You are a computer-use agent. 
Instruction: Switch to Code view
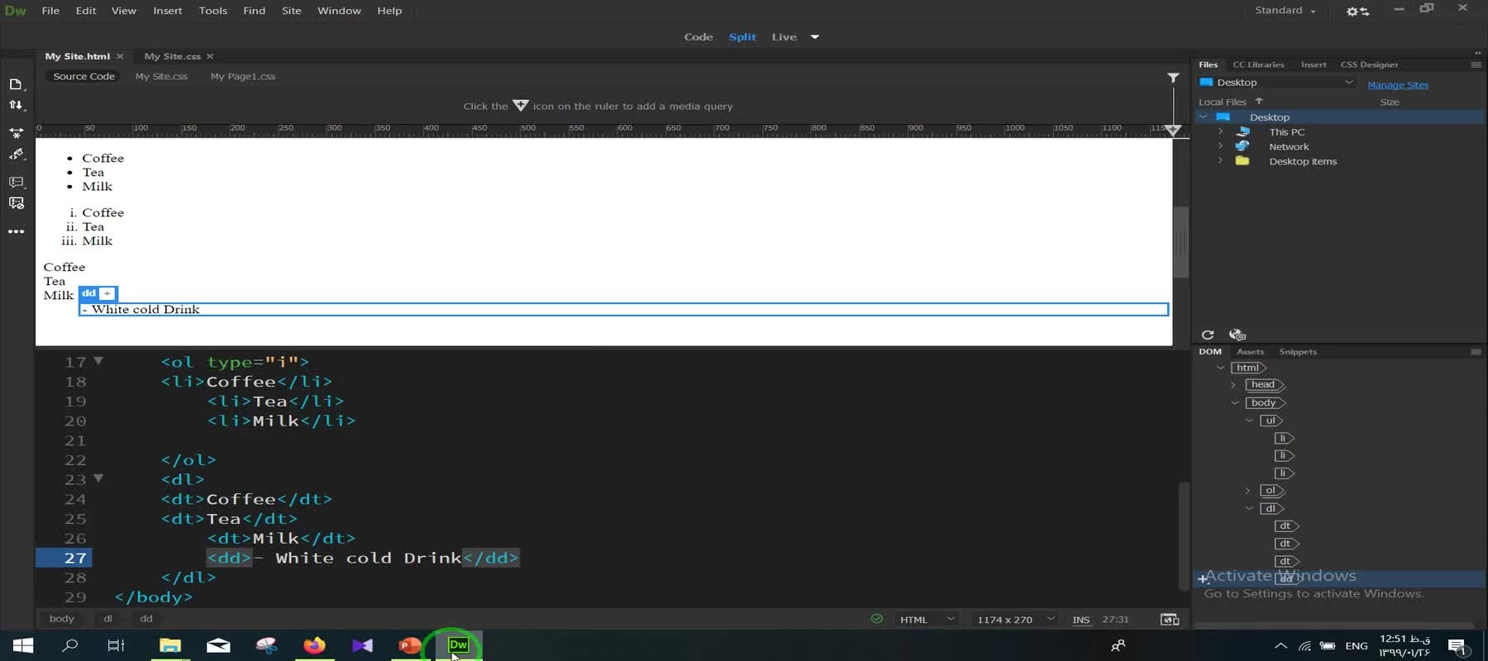pos(699,37)
